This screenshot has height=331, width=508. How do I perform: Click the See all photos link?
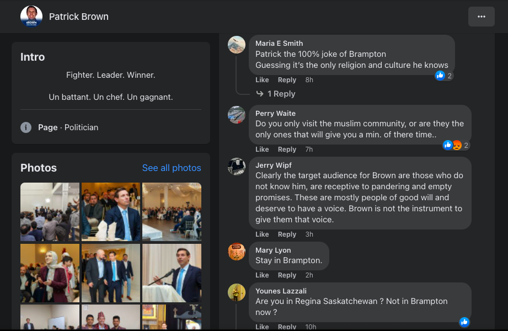172,168
